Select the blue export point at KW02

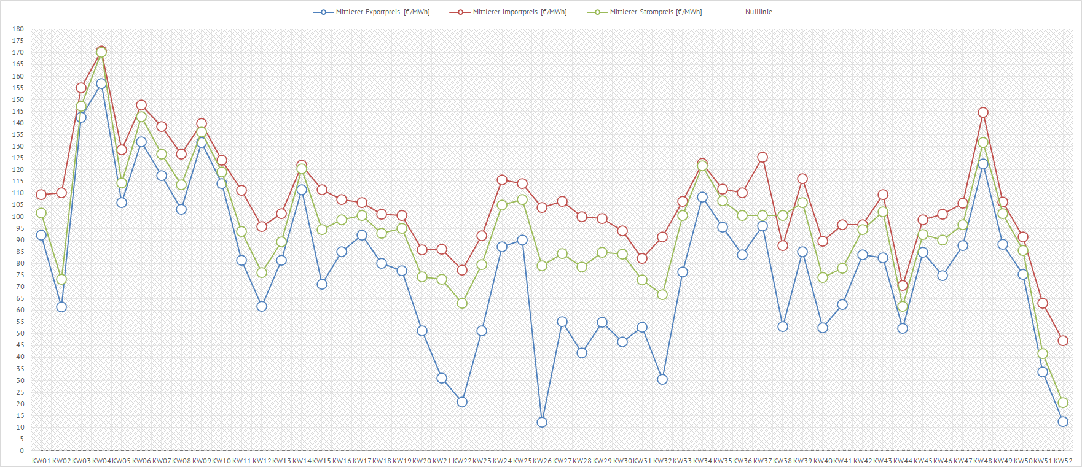[61, 307]
